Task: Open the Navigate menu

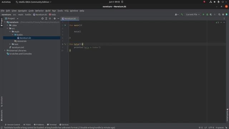Action: [x=22, y=11]
